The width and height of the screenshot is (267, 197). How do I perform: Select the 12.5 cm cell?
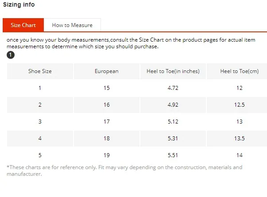239,105
